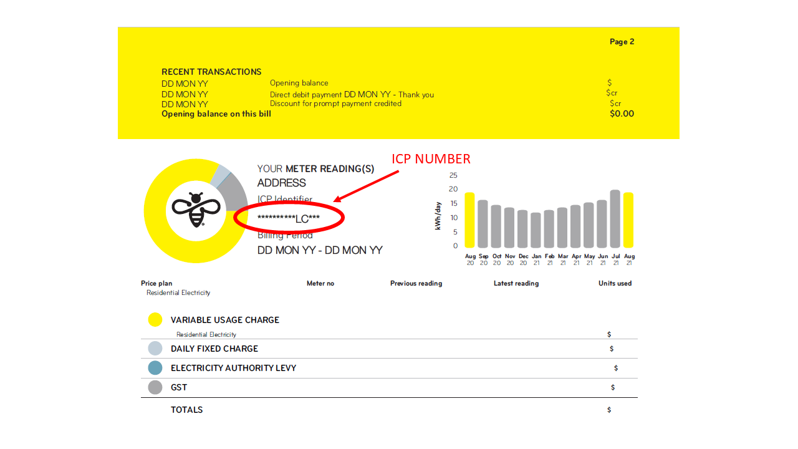Click the Discount for prompt payment line
This screenshot has height=449, width=798.
(335, 104)
